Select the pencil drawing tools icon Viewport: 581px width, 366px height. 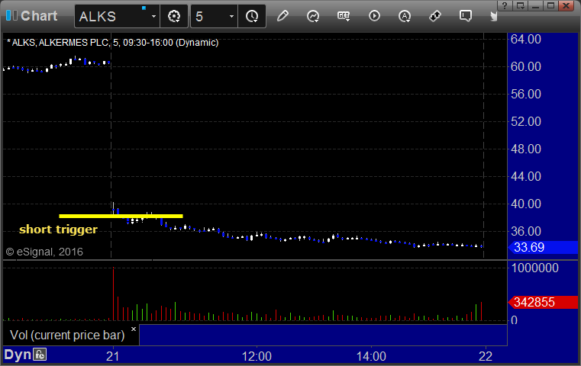click(282, 16)
